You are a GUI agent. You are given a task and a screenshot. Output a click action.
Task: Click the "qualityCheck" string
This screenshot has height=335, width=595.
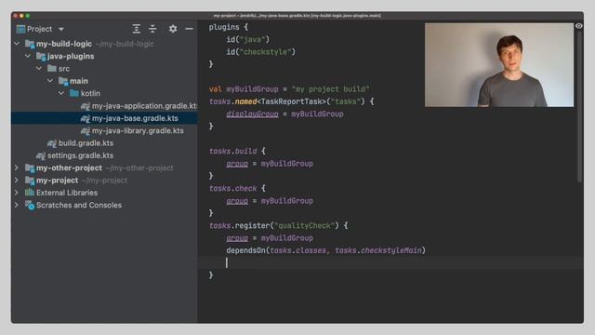tap(304, 225)
